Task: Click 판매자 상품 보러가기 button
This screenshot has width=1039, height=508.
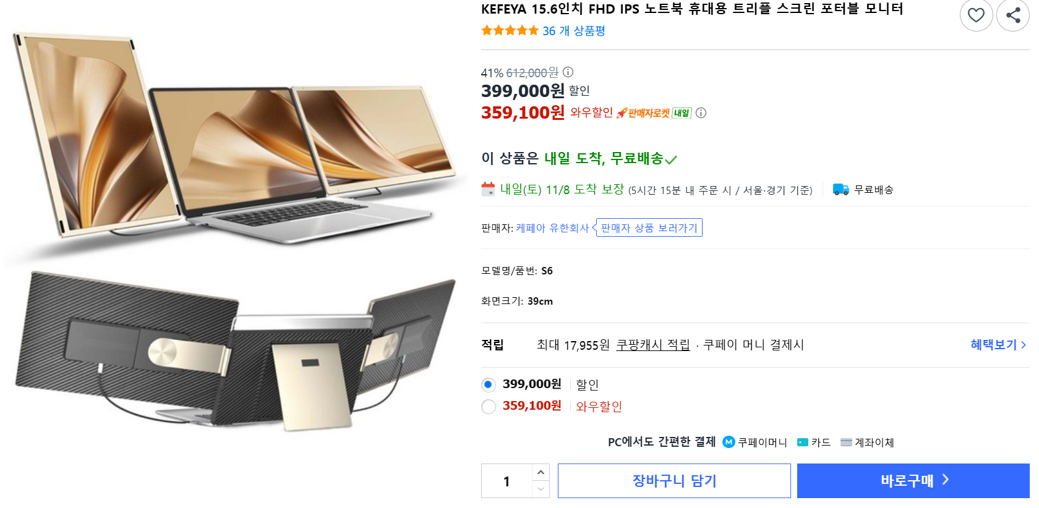Action: 649,228
